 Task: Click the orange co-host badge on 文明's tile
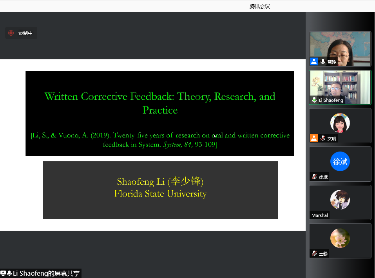click(314, 138)
